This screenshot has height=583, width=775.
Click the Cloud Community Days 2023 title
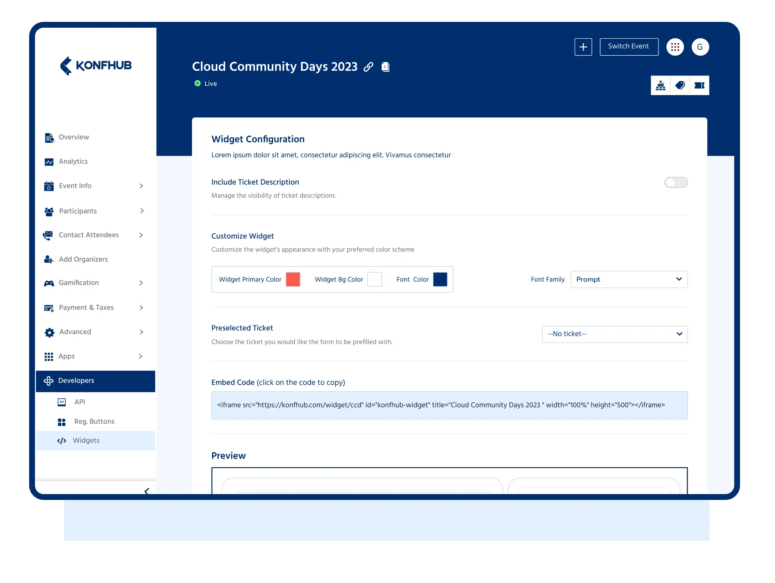click(275, 67)
